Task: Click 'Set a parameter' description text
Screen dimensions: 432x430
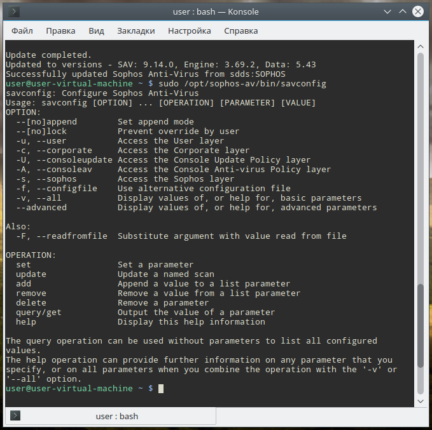Action: click(156, 265)
